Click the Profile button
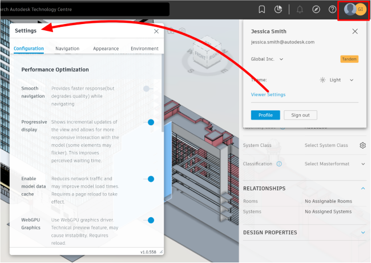The width and height of the screenshot is (371, 263). coord(265,115)
